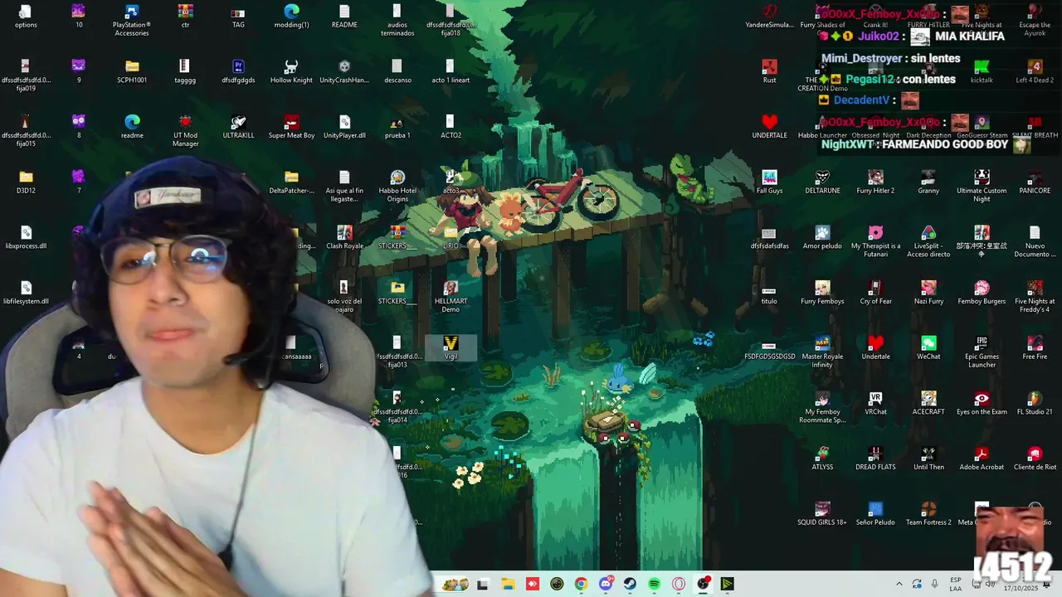
Task: Select the DREAD FLATS shortcut
Action: 875,459
